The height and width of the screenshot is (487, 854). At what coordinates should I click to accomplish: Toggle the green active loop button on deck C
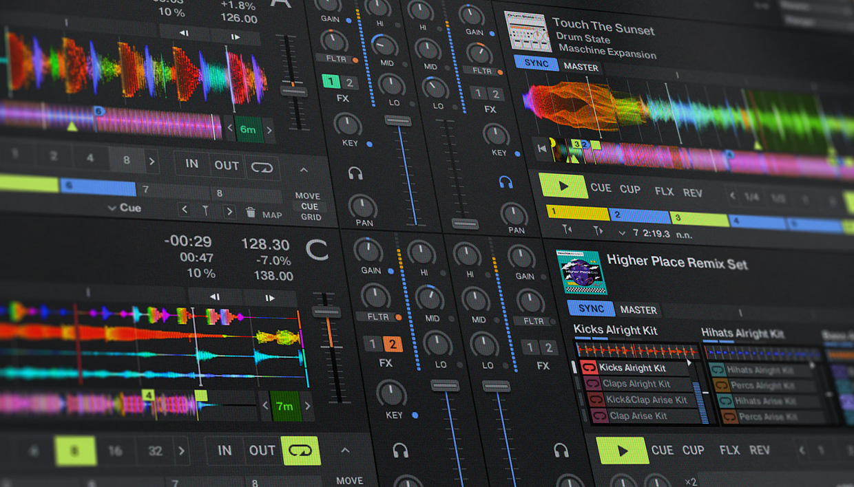click(301, 451)
